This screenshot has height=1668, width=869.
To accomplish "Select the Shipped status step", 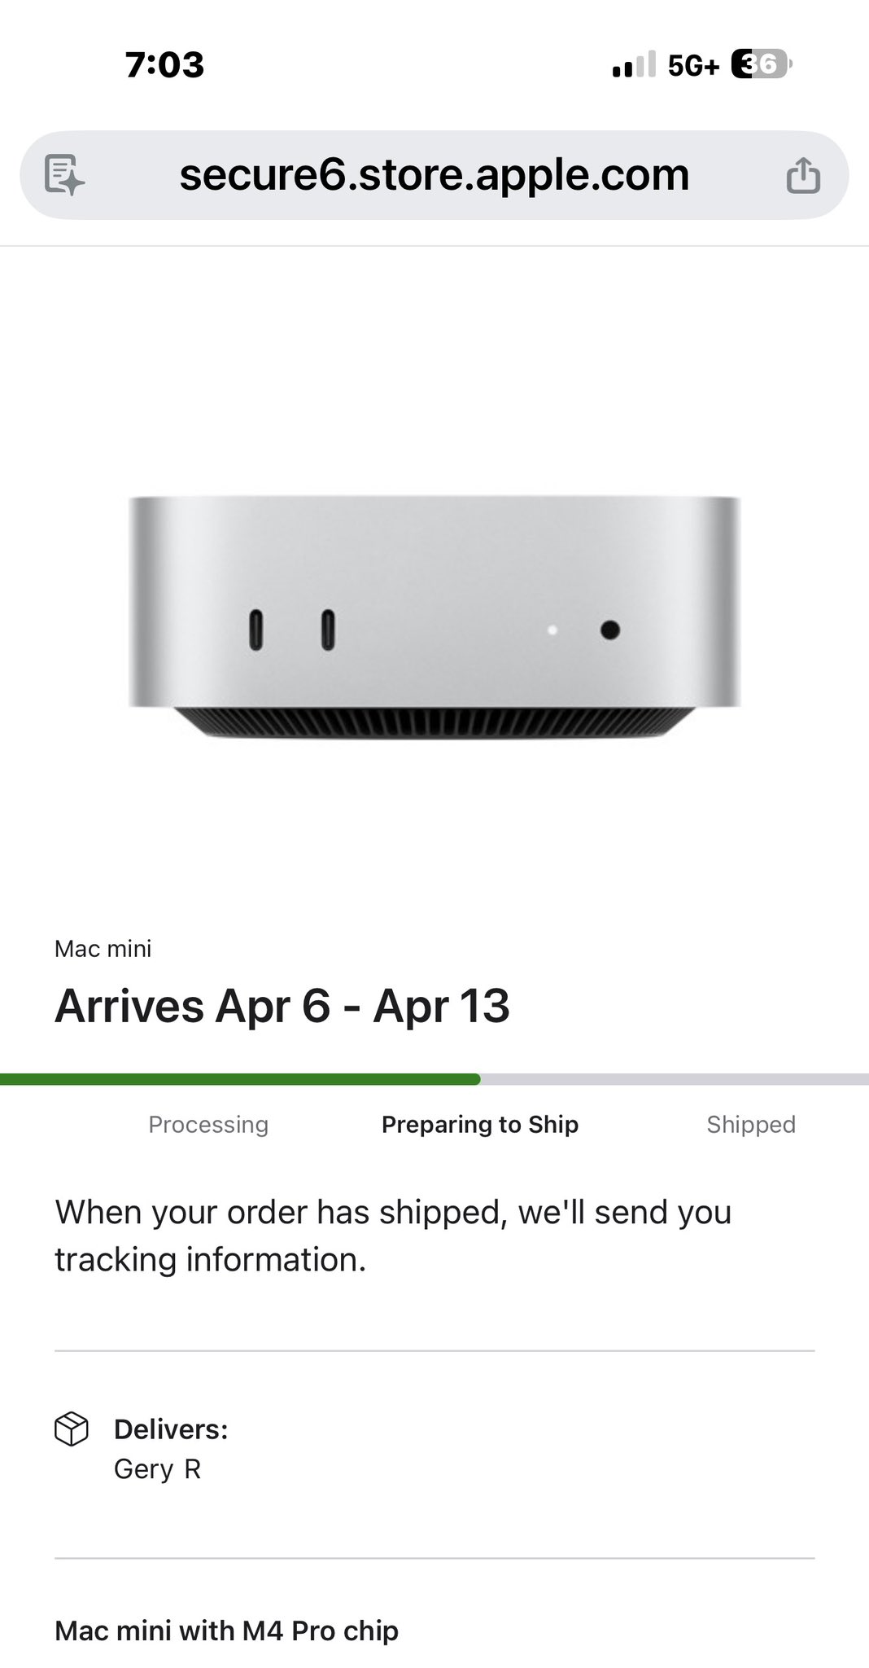I will [x=751, y=1125].
